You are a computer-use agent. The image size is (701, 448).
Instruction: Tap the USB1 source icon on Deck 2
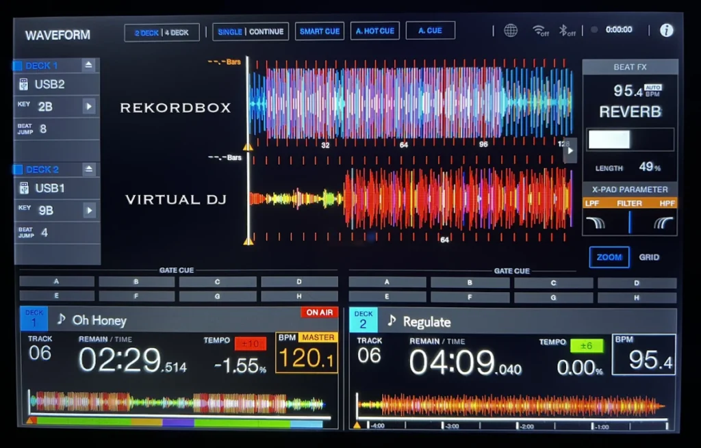tap(24, 188)
